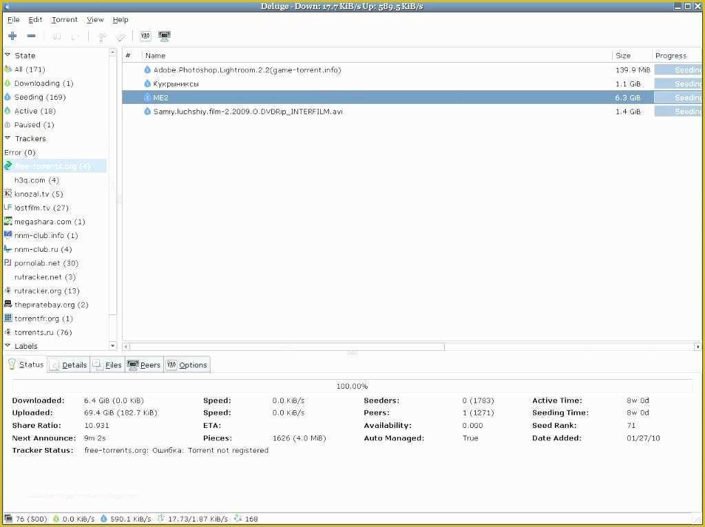Image resolution: width=705 pixels, height=527 pixels.
Task: Open the Edit menu
Action: (x=35, y=20)
